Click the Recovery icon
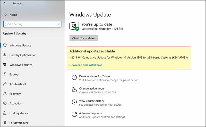This screenshot has height=127, width=206. (5, 94)
